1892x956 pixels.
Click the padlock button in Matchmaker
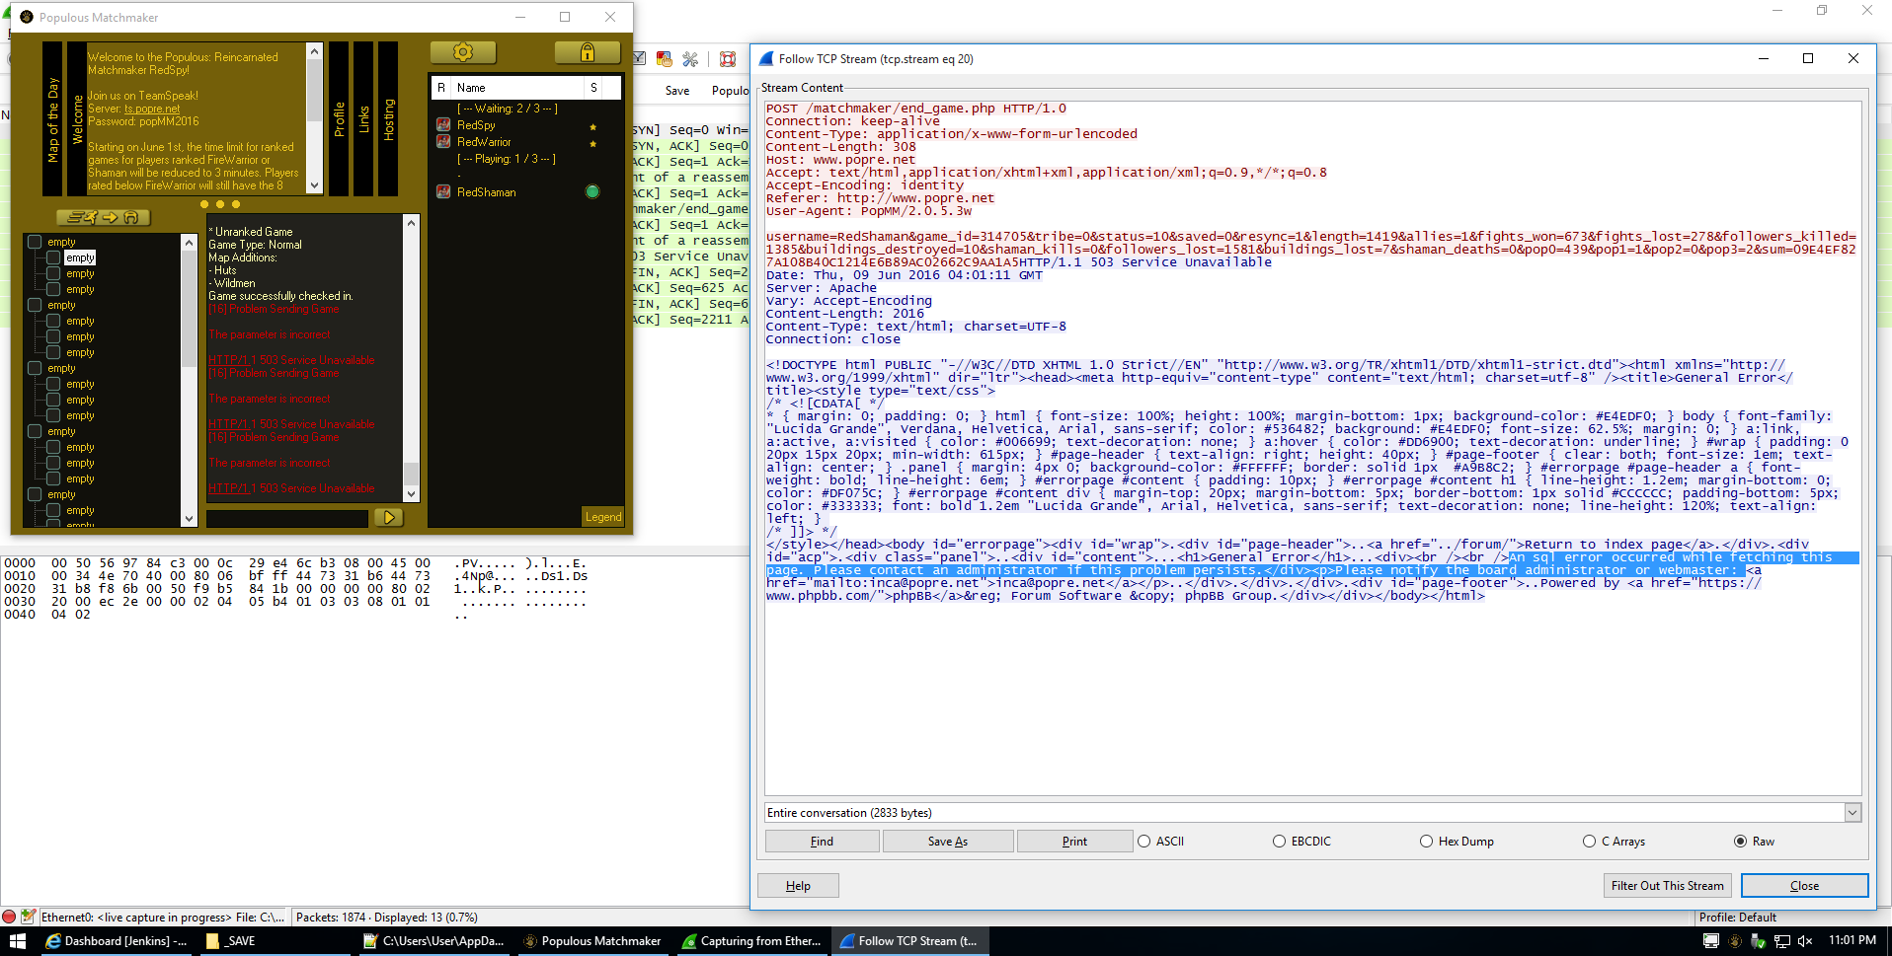pos(588,52)
